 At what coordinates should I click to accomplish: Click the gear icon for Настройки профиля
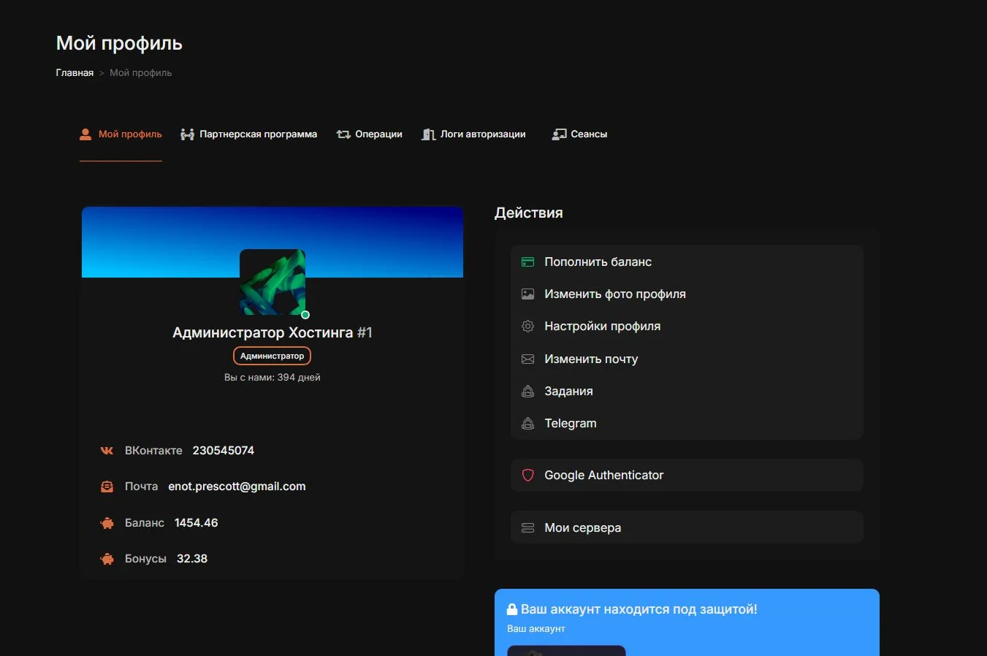pyautogui.click(x=527, y=327)
